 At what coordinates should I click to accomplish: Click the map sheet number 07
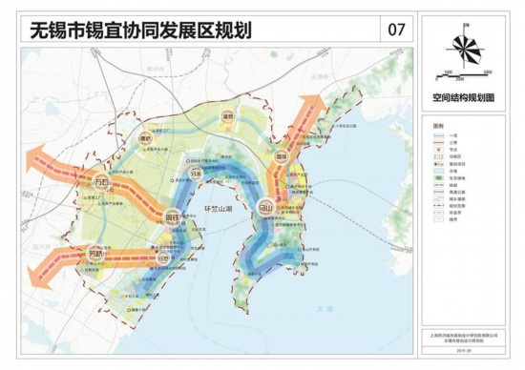click(x=396, y=30)
